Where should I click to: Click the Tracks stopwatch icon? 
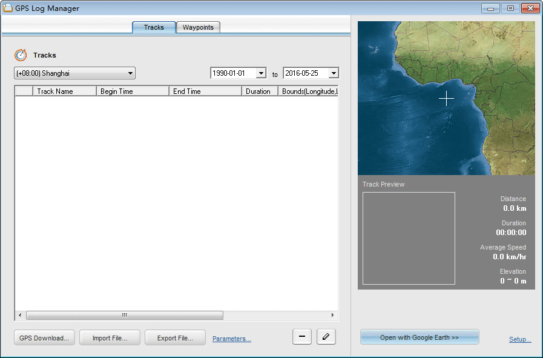21,55
